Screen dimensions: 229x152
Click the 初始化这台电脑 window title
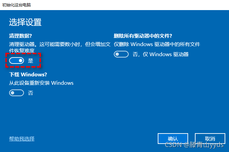[17, 5]
